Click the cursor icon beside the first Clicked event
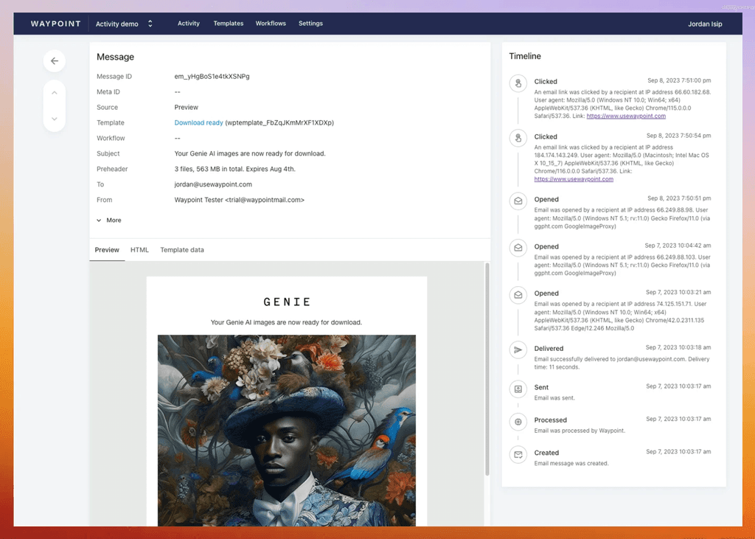This screenshot has height=539, width=755. [518, 83]
